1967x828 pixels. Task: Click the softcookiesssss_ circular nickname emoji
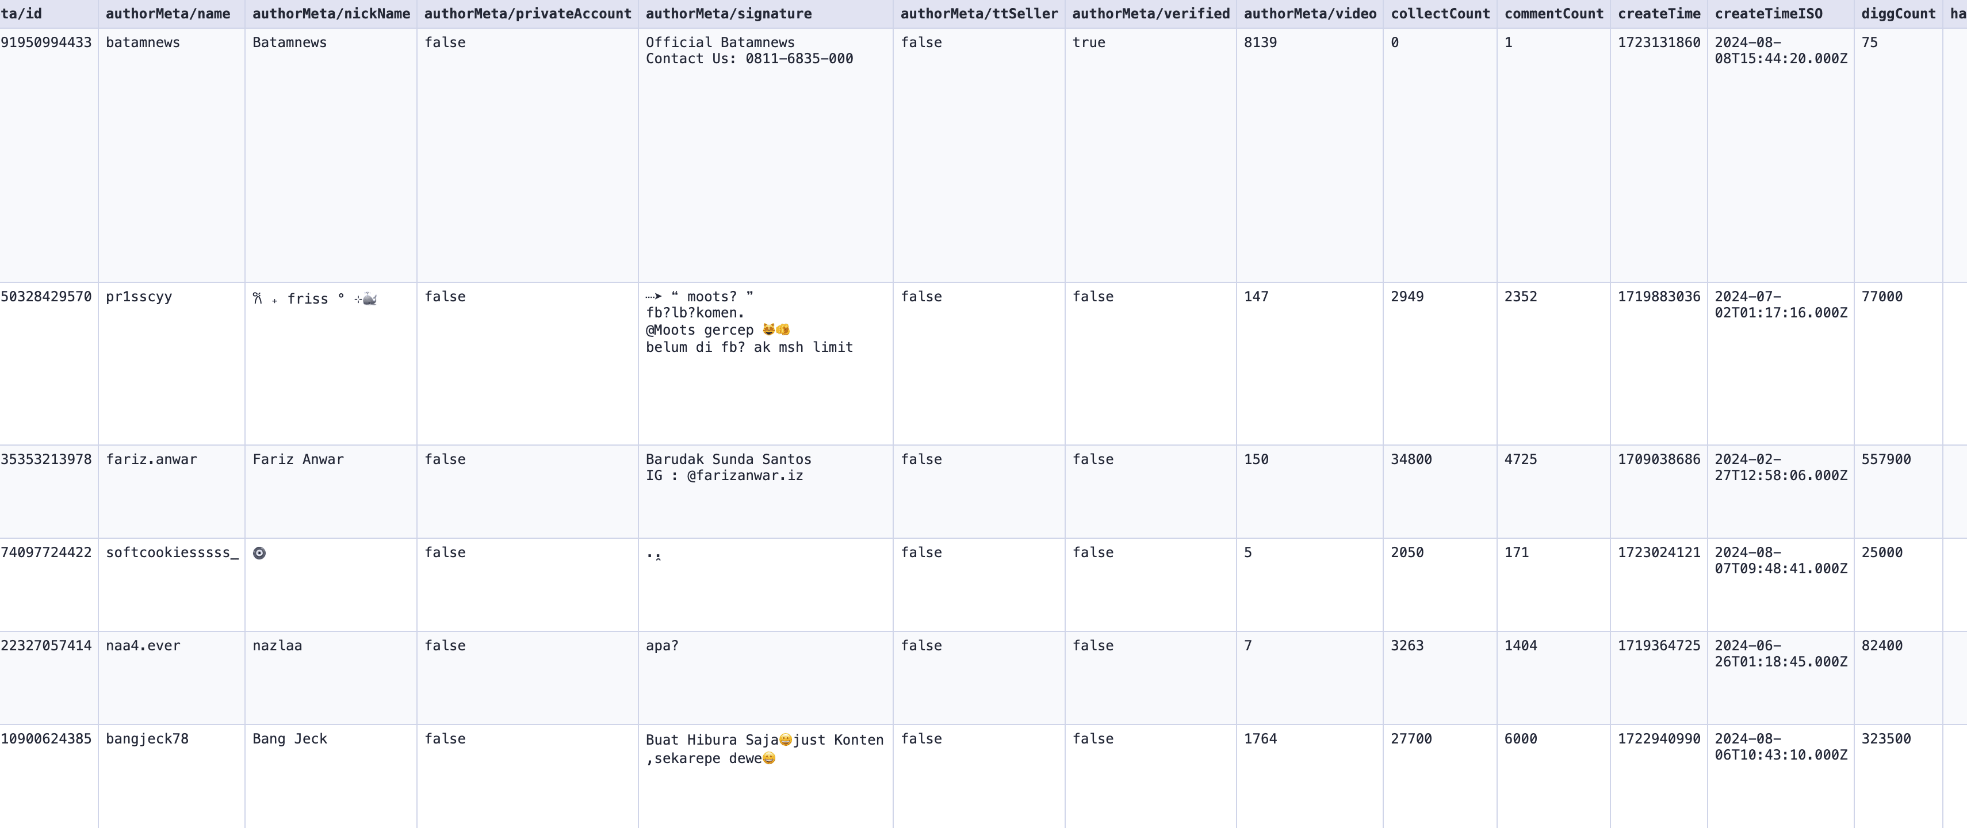click(259, 553)
